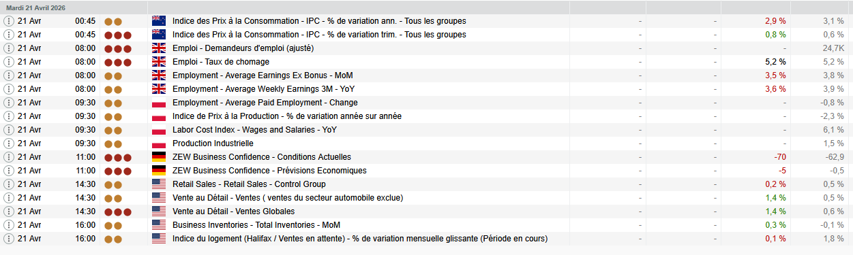853x255 pixels.
Task: Open Indice de Prix à la Production event
Action: click(287, 116)
